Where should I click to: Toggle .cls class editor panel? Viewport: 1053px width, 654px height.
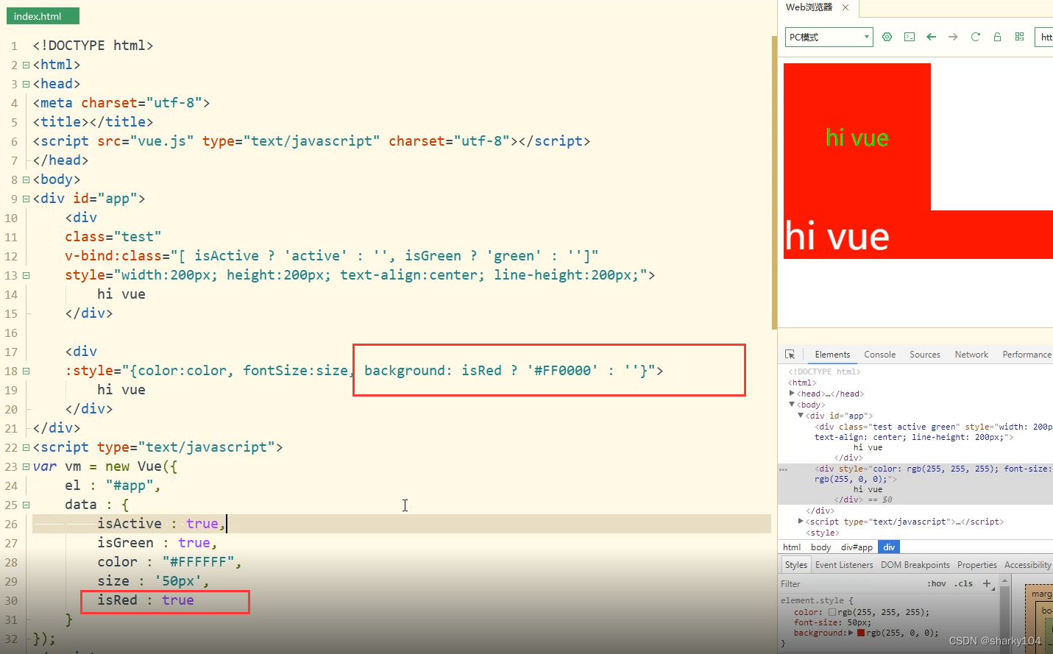pyautogui.click(x=963, y=584)
